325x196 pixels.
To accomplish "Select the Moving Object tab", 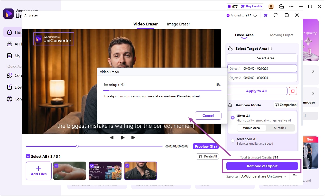I will click(x=282, y=35).
